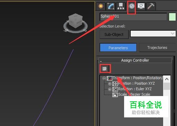The width and height of the screenshot is (177, 126).
Task: Click the ViewCube in the viewport
Action: click(x=75, y=21)
